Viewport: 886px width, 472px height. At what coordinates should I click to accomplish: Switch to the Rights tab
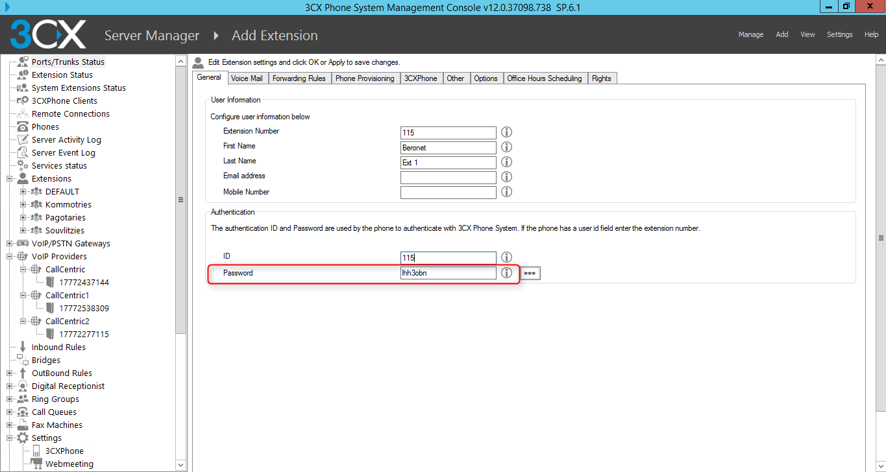(x=602, y=78)
